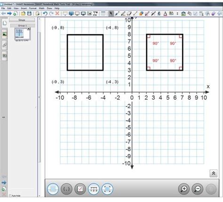Delete the selection with the red X icon

click(57, 14)
